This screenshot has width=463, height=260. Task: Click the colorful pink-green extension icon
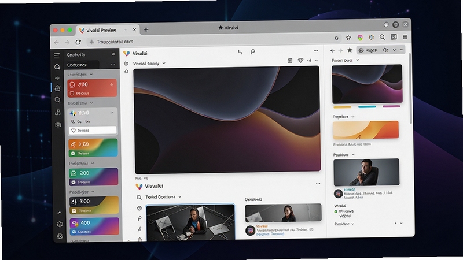coord(360,38)
